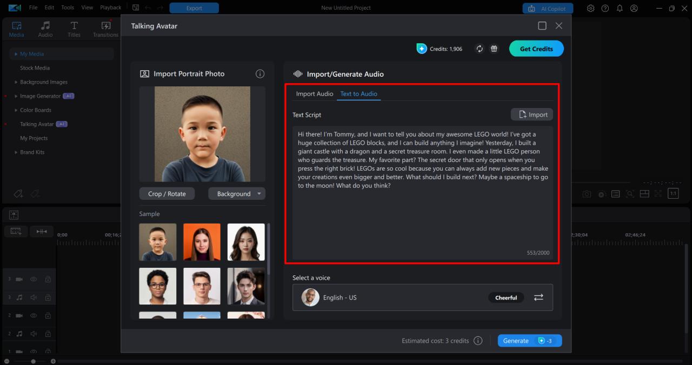Open the Background dropdown
Image resolution: width=692 pixels, height=365 pixels.
(x=237, y=194)
